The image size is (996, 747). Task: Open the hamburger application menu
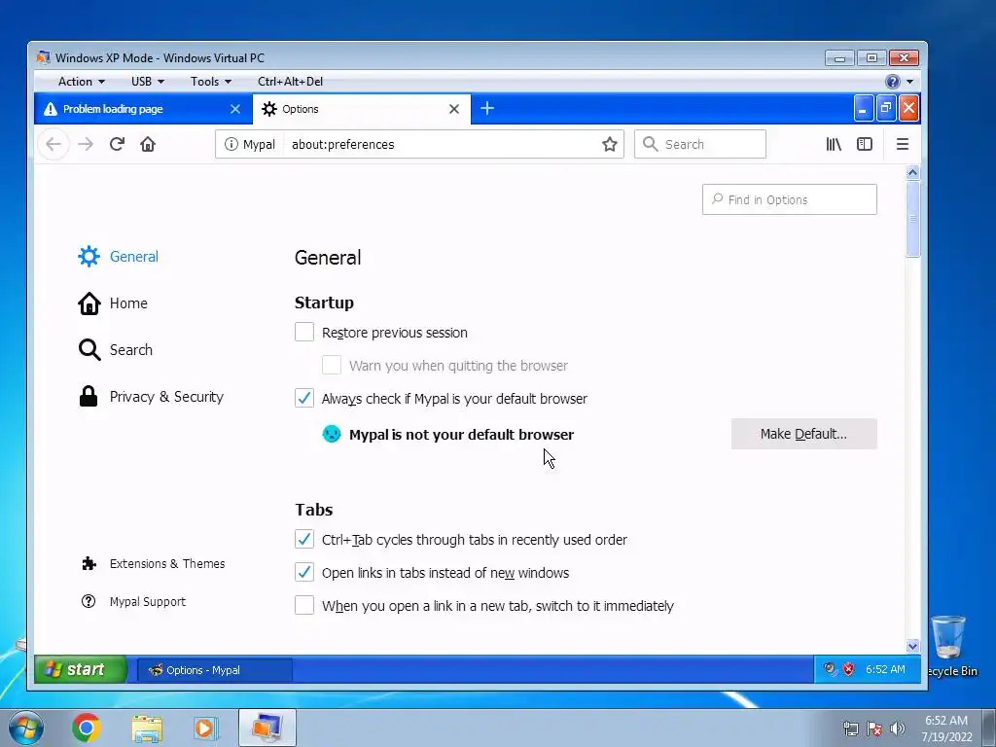(902, 144)
